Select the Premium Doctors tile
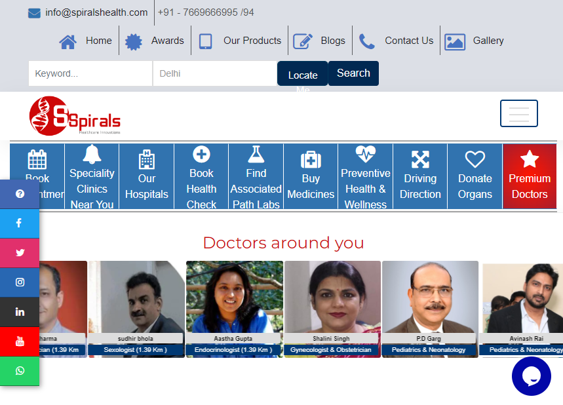Image resolution: width=563 pixels, height=405 pixels. tap(529, 176)
